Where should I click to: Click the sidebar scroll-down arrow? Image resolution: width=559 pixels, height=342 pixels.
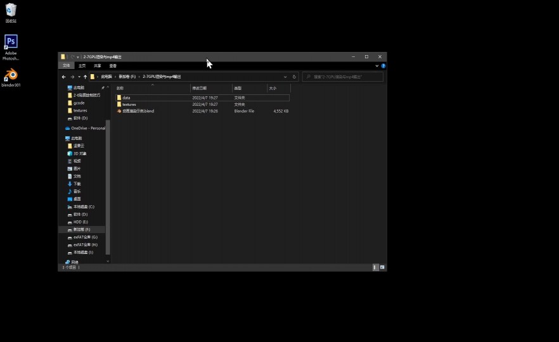(108, 261)
